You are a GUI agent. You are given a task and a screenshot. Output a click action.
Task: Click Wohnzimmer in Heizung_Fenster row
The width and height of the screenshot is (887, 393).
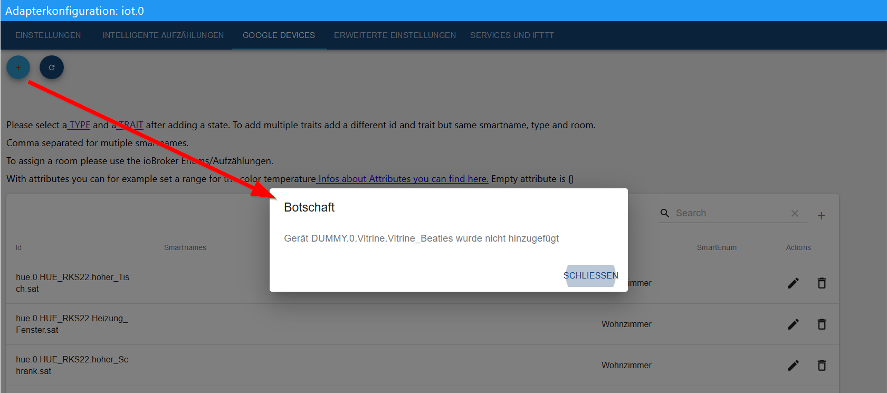coord(626,324)
